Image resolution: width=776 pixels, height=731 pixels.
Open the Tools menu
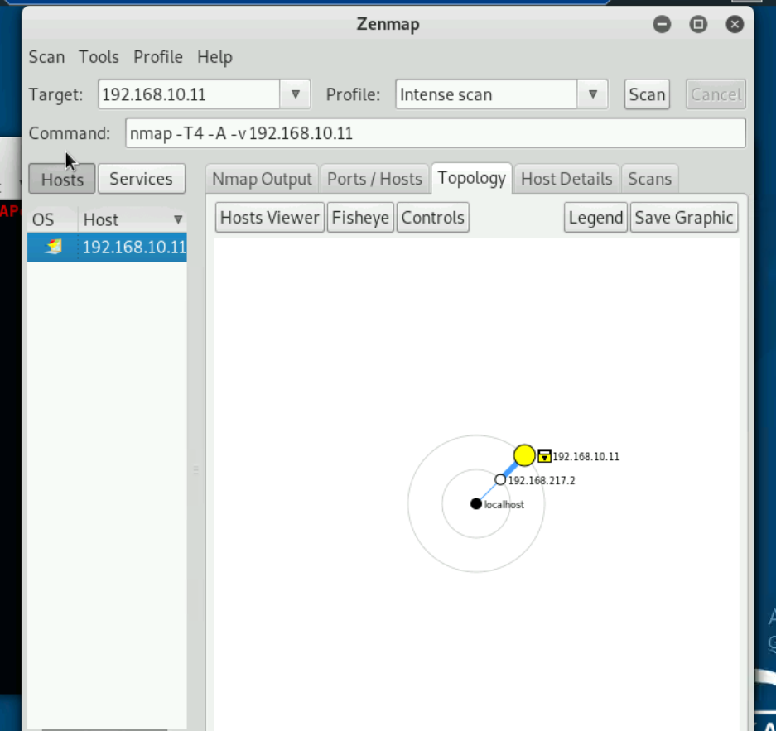click(99, 57)
